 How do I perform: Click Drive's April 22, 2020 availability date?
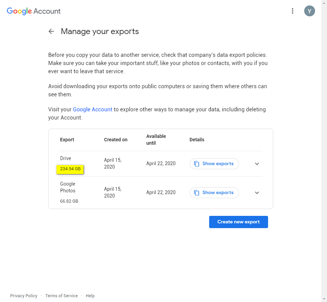coord(161,163)
